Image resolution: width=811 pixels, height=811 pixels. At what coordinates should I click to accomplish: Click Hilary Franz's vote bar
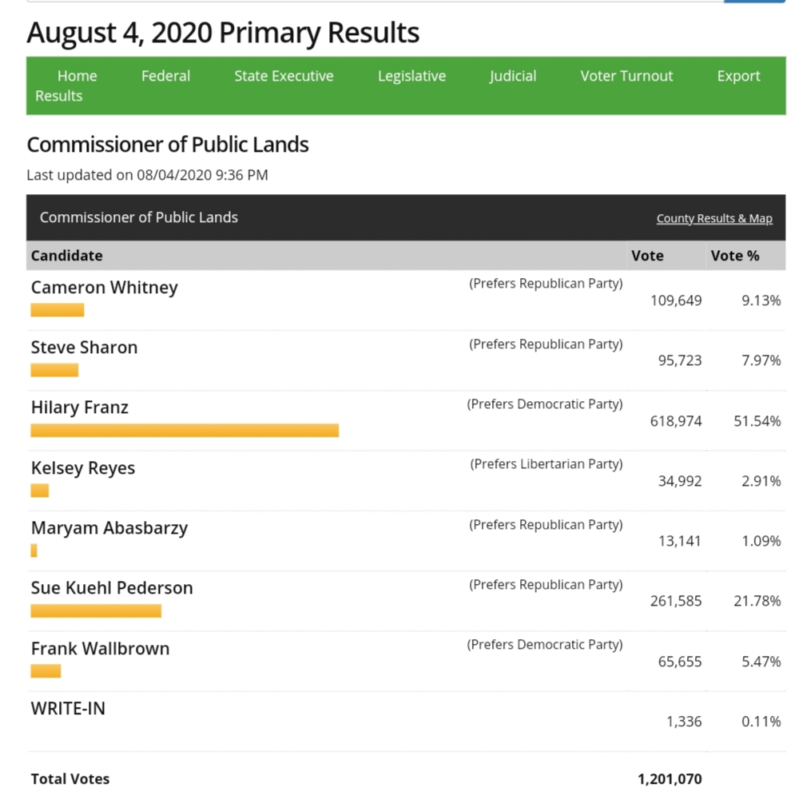click(x=185, y=431)
